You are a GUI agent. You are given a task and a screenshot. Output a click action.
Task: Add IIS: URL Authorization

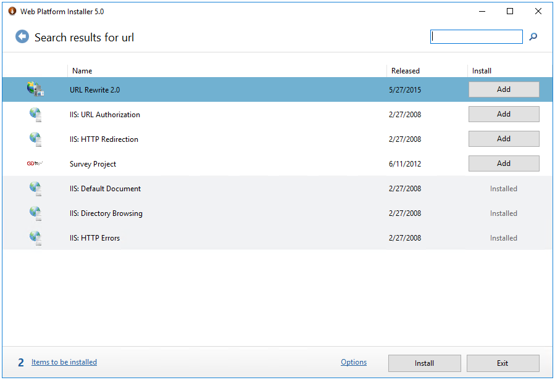point(504,114)
